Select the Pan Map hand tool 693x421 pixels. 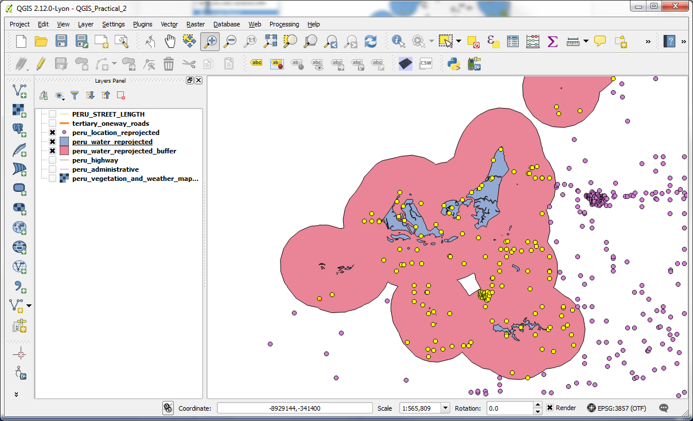[x=170, y=41]
